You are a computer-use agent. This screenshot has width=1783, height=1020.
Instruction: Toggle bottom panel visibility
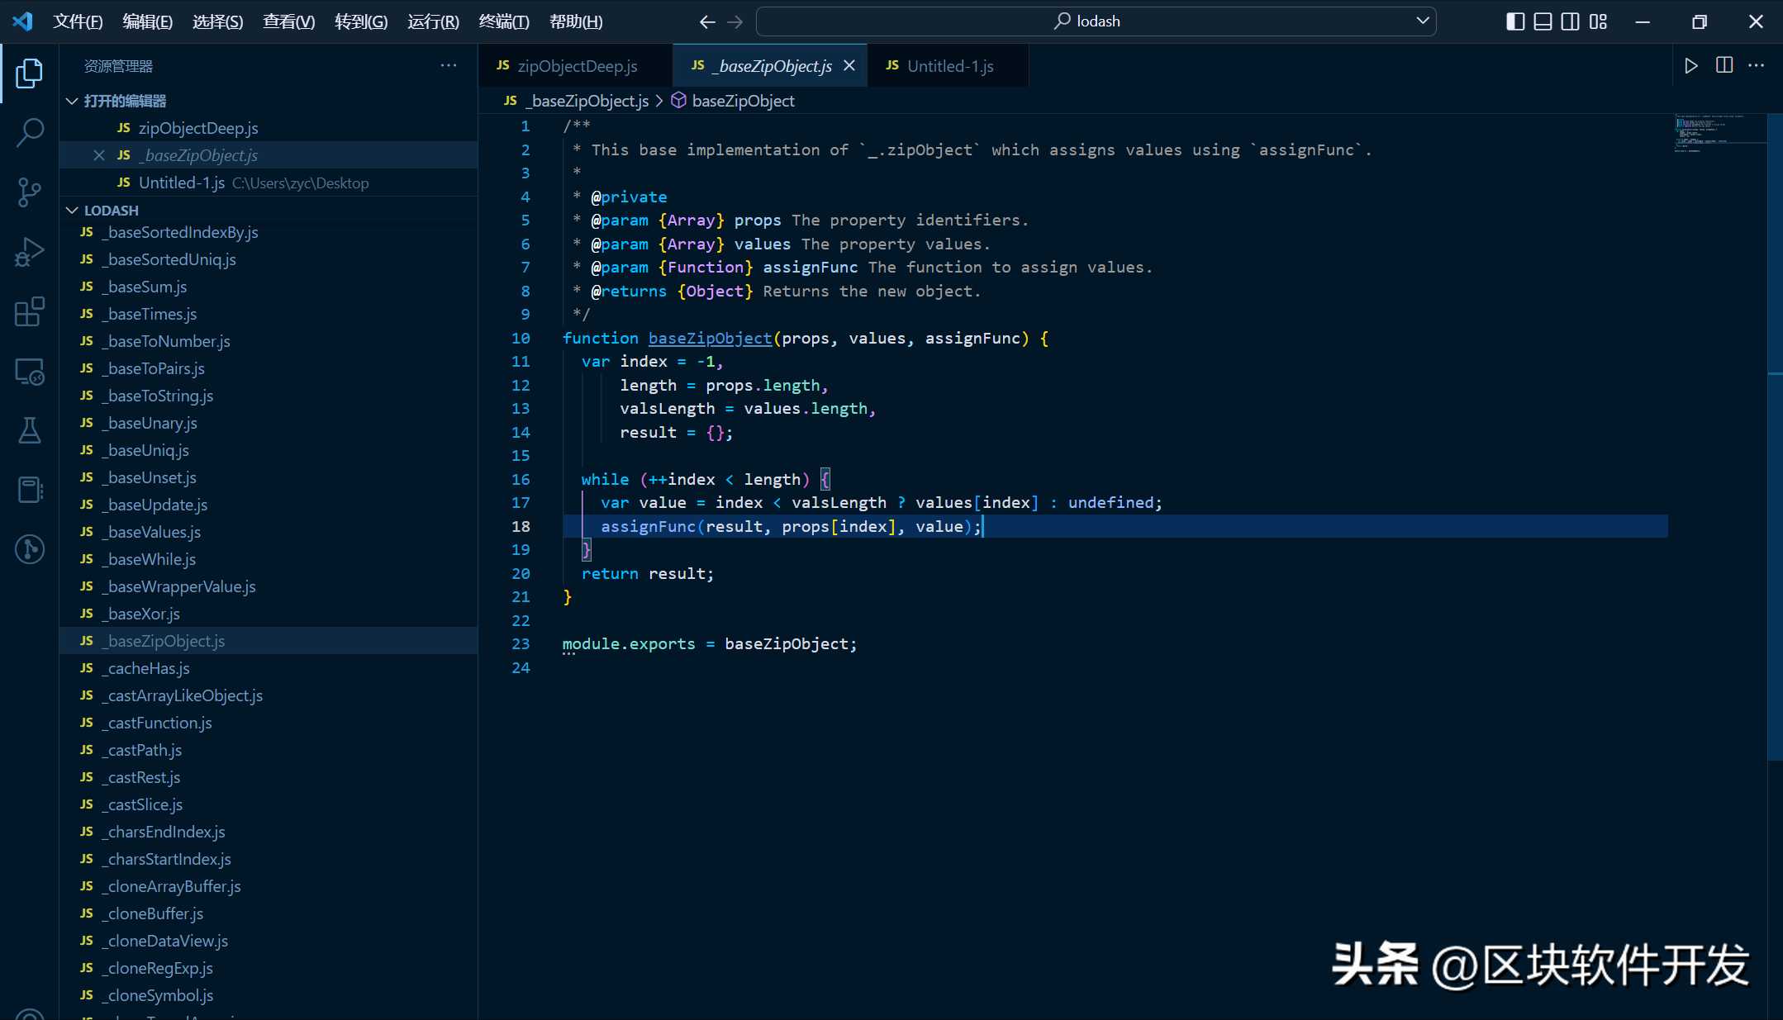(x=1543, y=21)
